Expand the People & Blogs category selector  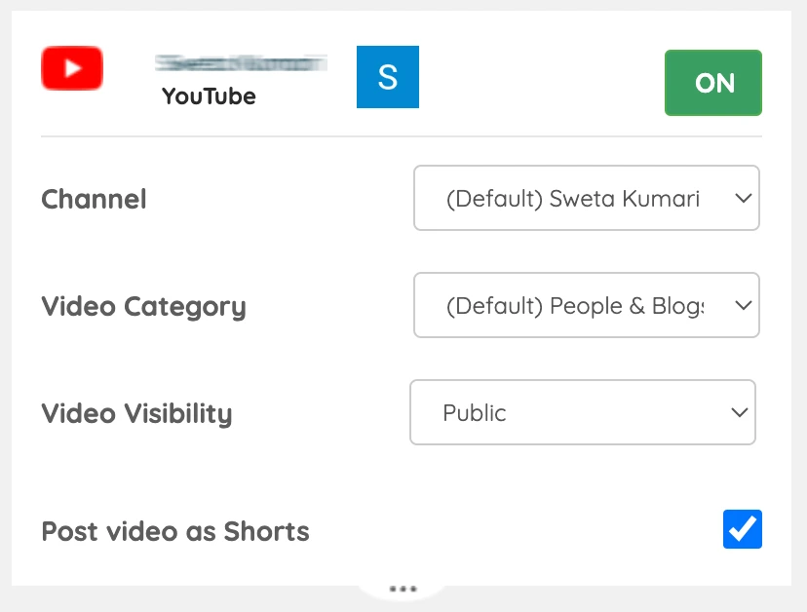[586, 305]
